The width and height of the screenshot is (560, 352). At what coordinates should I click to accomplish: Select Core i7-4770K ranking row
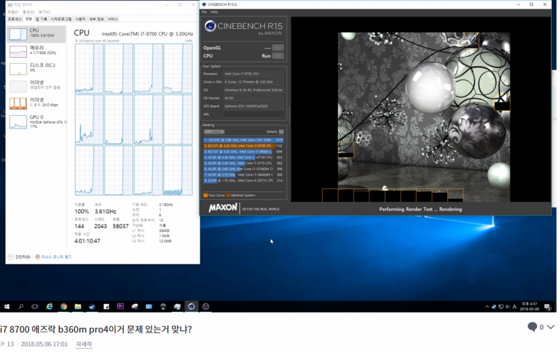point(244,157)
